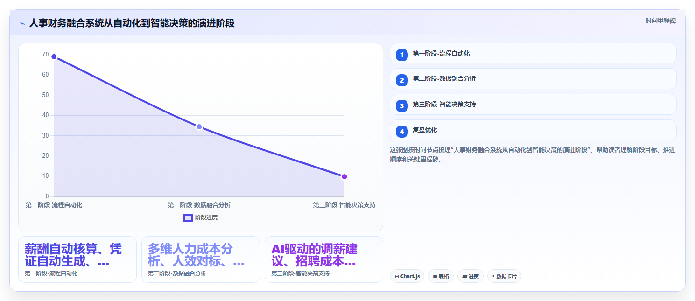Click x-axis label 第三阶段-智能决策支持
Screen dimensions: 695x301
[344, 205]
